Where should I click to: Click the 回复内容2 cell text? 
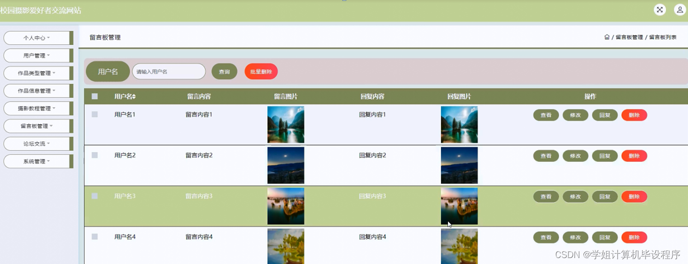coord(372,155)
